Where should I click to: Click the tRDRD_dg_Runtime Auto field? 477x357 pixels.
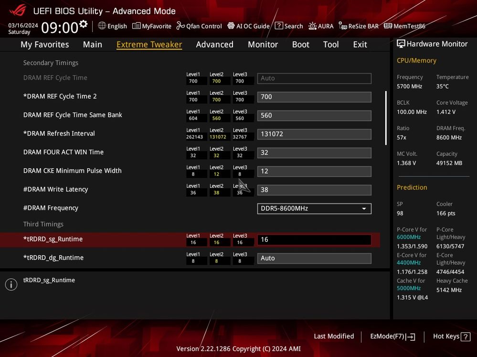(x=314, y=258)
